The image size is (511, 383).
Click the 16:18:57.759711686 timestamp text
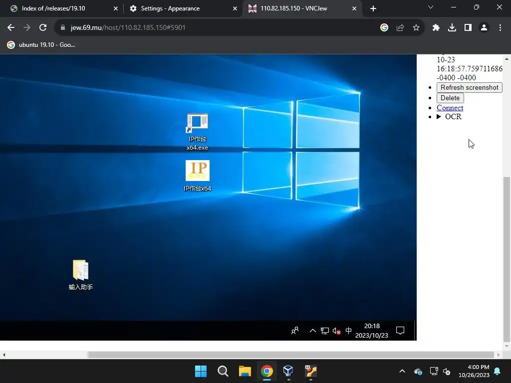470,69
